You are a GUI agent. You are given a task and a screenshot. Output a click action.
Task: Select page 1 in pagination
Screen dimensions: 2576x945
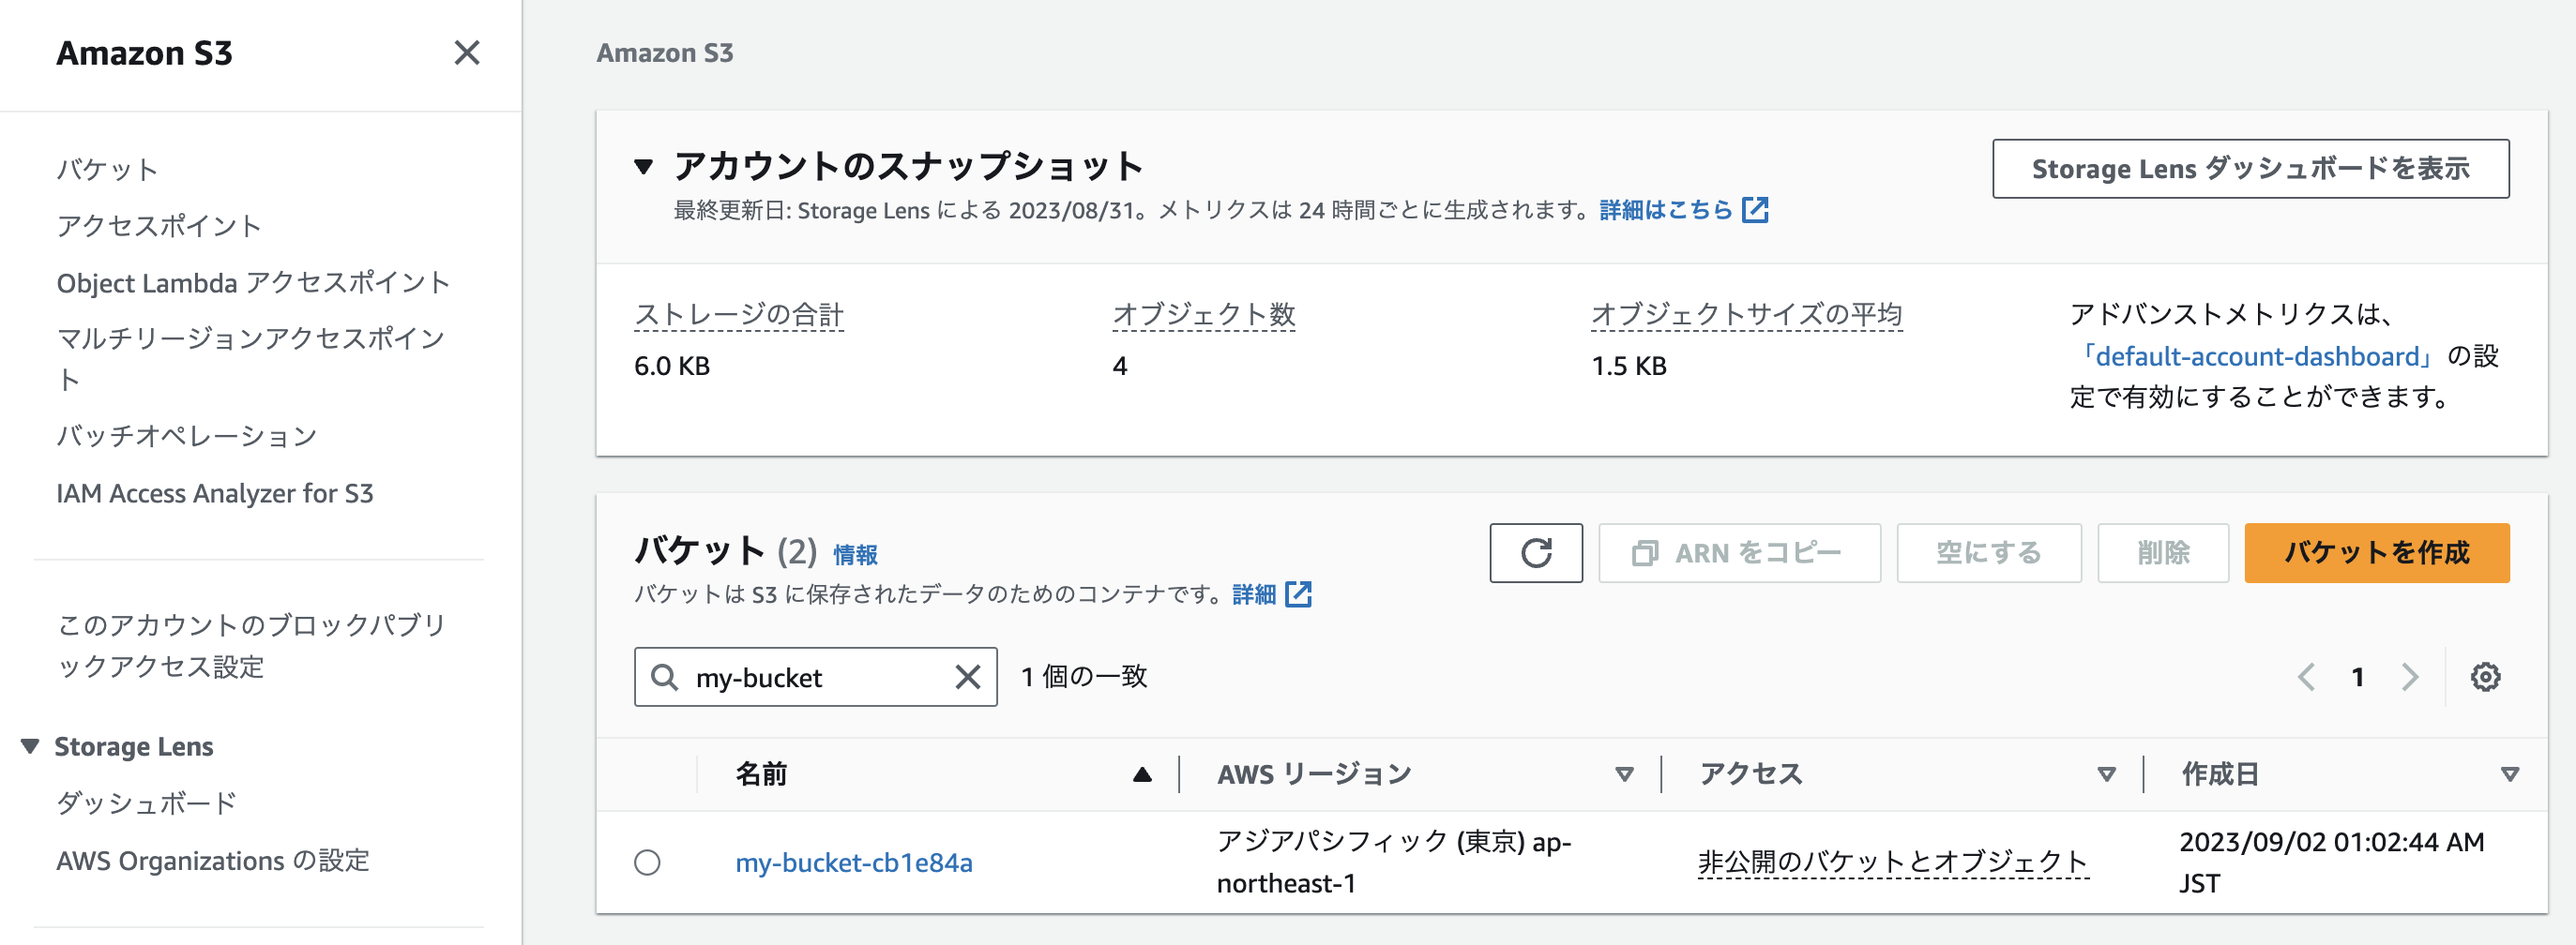coord(2357,677)
